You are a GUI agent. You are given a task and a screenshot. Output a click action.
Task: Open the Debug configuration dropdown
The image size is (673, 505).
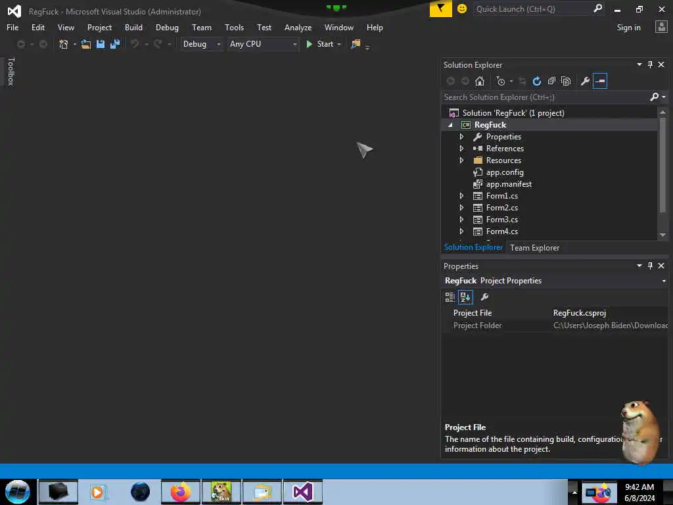[201, 44]
